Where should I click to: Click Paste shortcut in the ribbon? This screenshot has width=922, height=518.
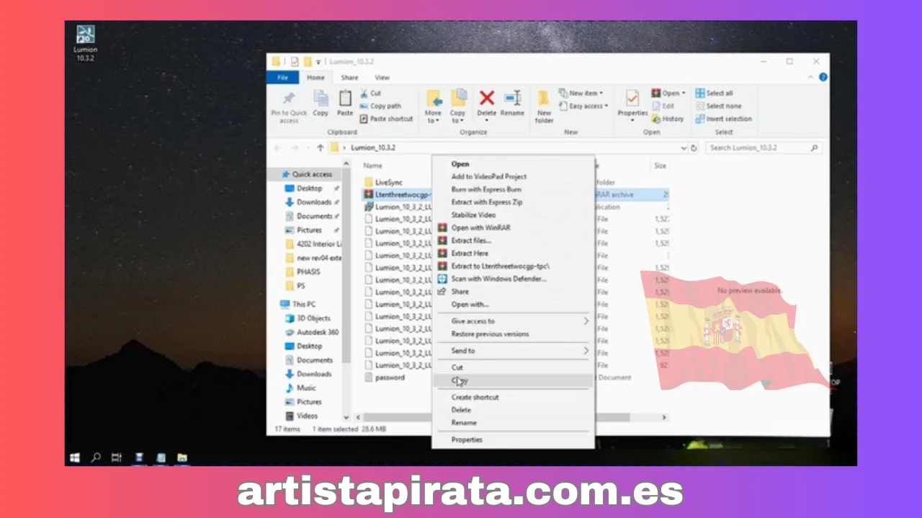386,119
